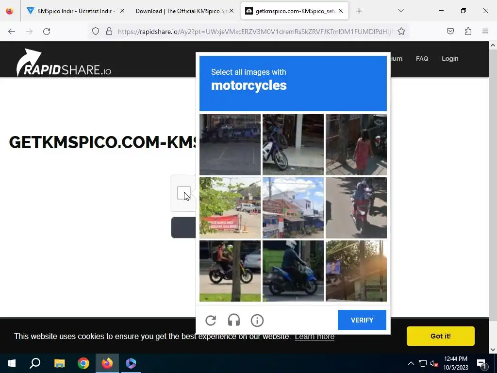The width and height of the screenshot is (497, 373).
Task: Select the red banner street tile
Action: pos(230,208)
